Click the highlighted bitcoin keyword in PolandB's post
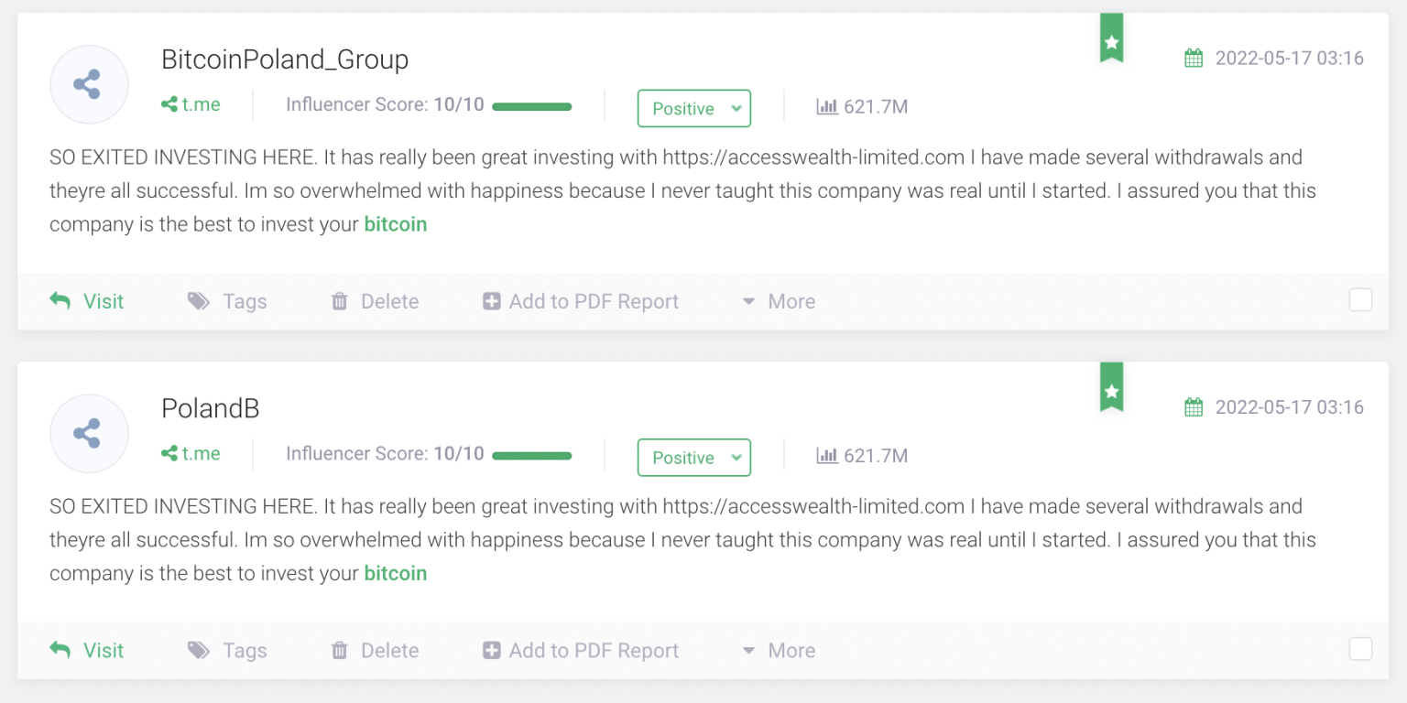1407x703 pixels. (x=396, y=573)
